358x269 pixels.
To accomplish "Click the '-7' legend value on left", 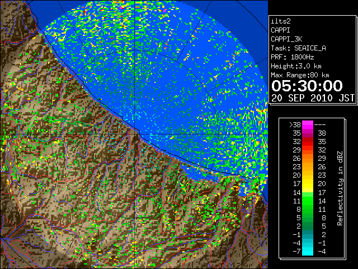I will click(x=296, y=251).
